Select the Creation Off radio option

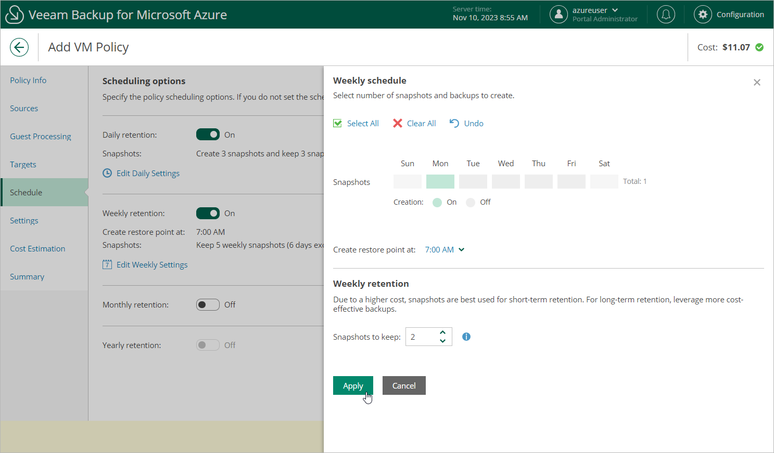click(x=471, y=202)
